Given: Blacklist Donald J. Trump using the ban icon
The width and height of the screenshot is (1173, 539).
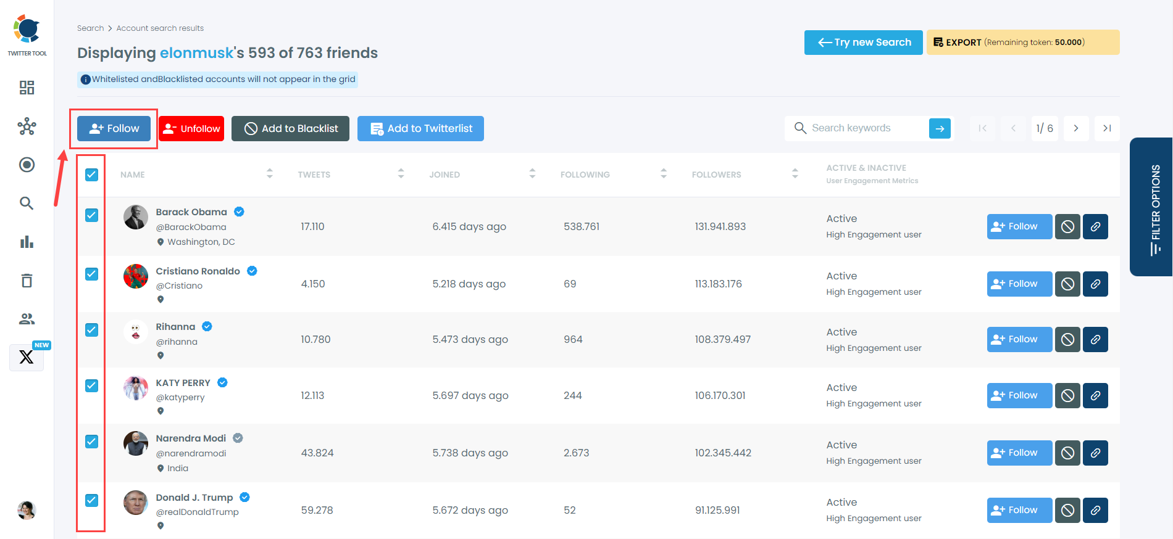Looking at the screenshot, I should (x=1067, y=510).
